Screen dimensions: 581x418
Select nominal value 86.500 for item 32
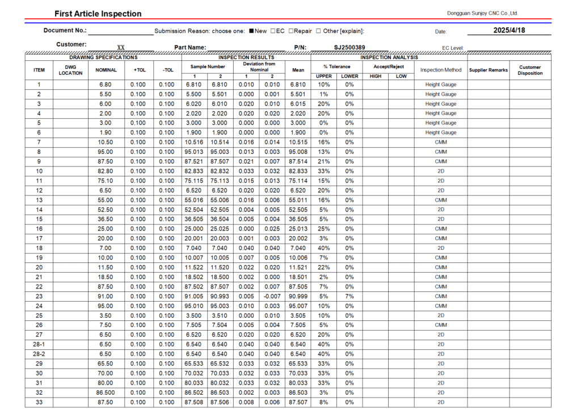pyautogui.click(x=106, y=392)
